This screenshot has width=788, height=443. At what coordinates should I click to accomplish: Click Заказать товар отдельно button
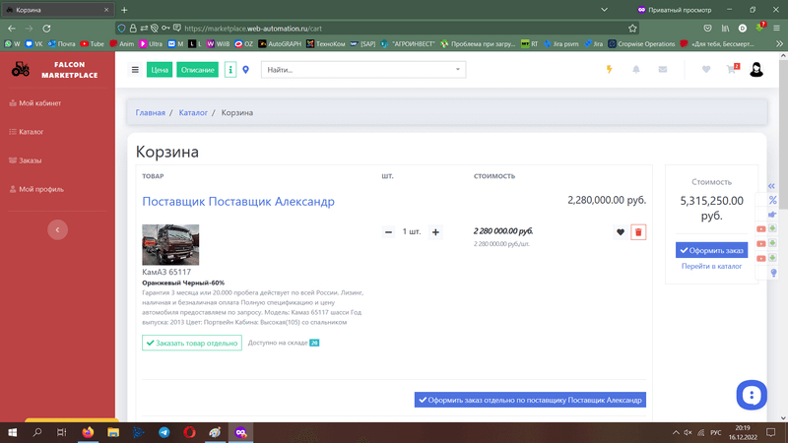[x=192, y=343]
